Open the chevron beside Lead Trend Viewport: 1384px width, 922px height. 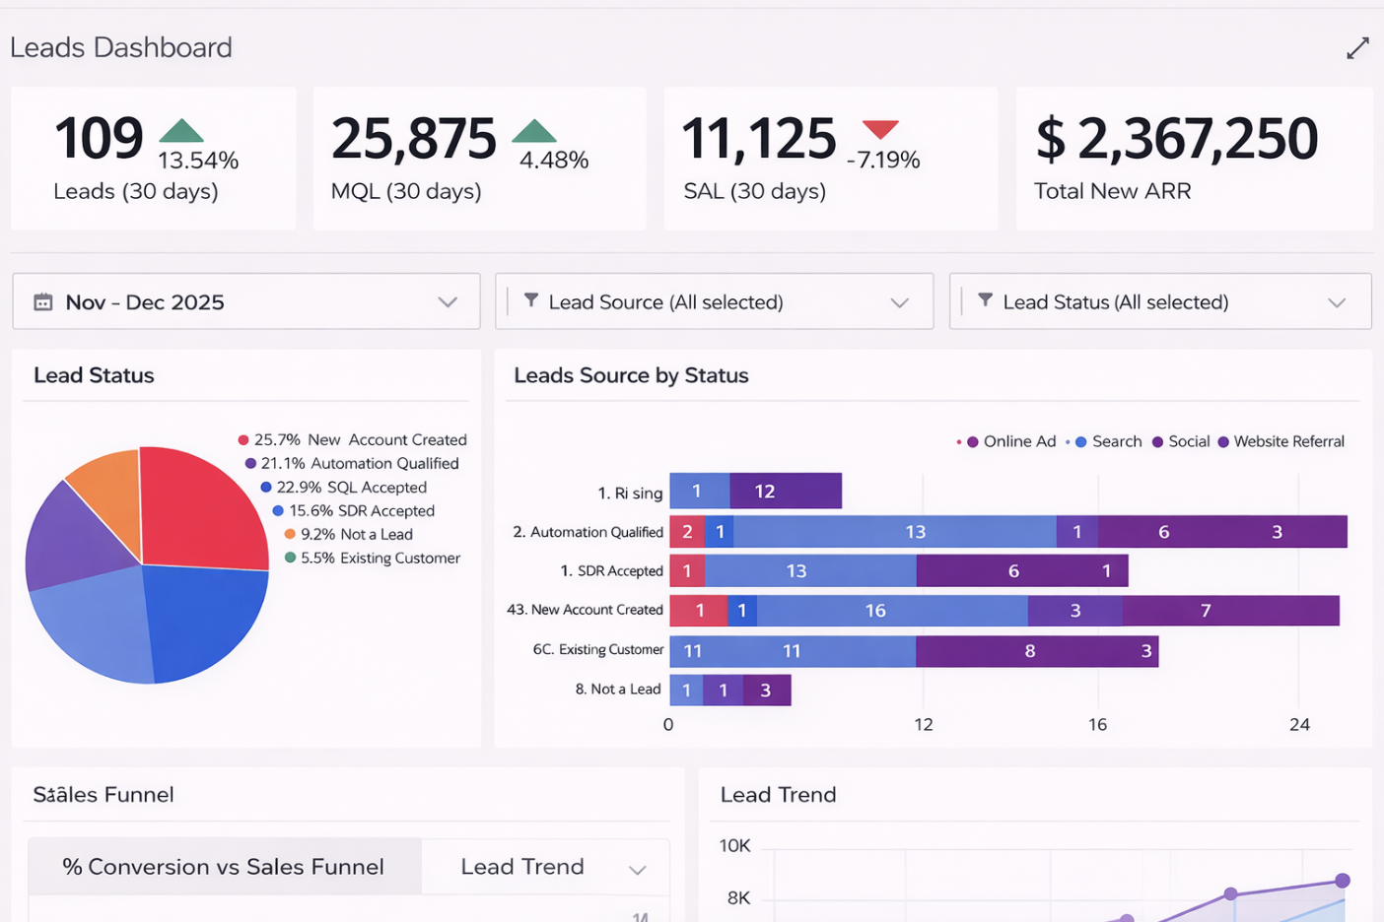tap(638, 867)
